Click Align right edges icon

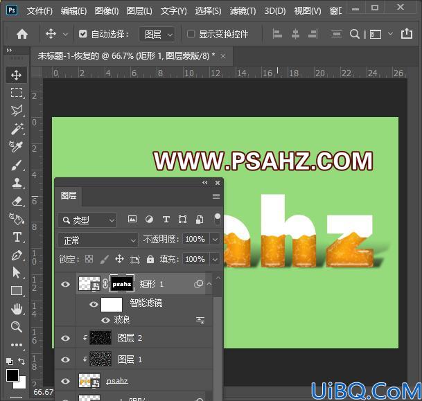pyautogui.click(x=313, y=34)
